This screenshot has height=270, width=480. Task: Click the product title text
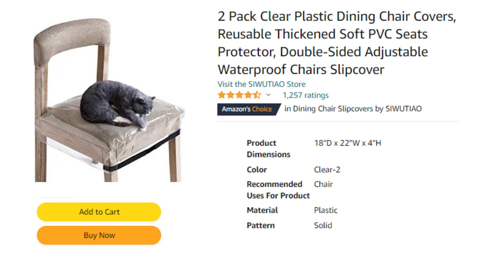click(337, 43)
